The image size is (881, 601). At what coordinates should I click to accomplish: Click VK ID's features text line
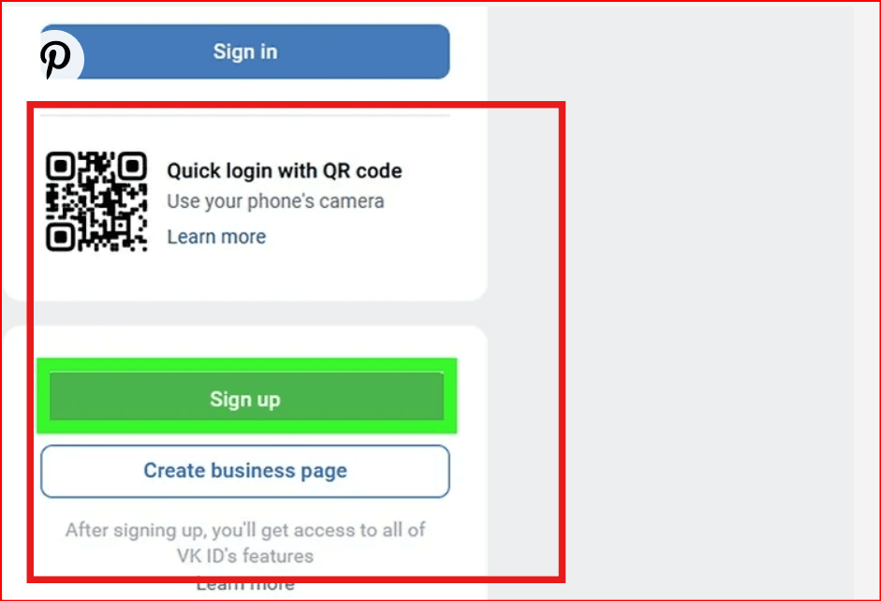[245, 555]
